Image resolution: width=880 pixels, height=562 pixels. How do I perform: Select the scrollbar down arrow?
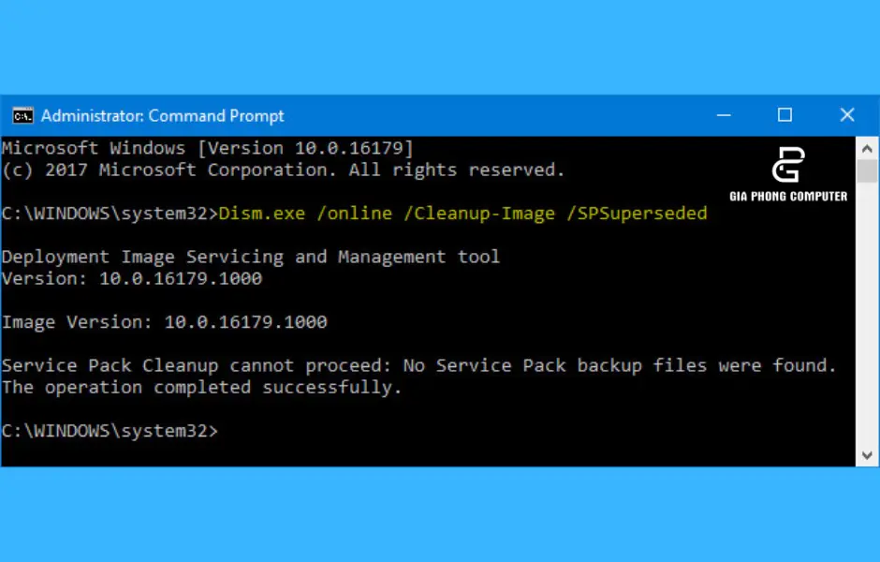click(x=865, y=454)
